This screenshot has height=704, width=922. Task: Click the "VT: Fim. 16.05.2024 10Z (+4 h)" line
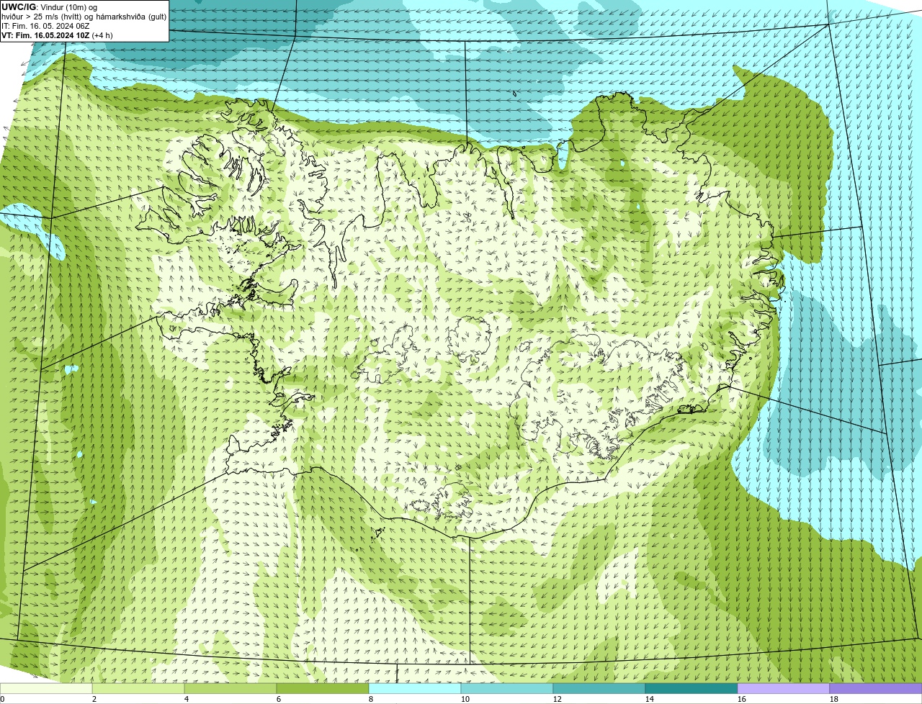click(57, 35)
